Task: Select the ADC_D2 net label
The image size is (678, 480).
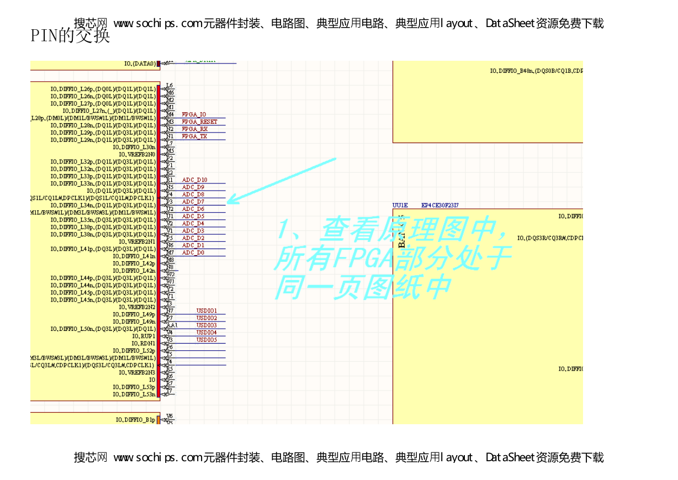Action: (193, 238)
